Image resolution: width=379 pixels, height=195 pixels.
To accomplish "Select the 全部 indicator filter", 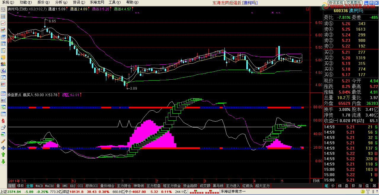I will pos(30,186).
